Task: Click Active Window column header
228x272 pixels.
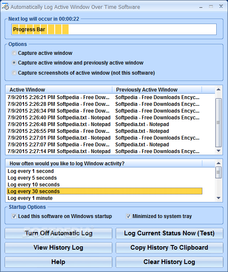Action: (59, 89)
